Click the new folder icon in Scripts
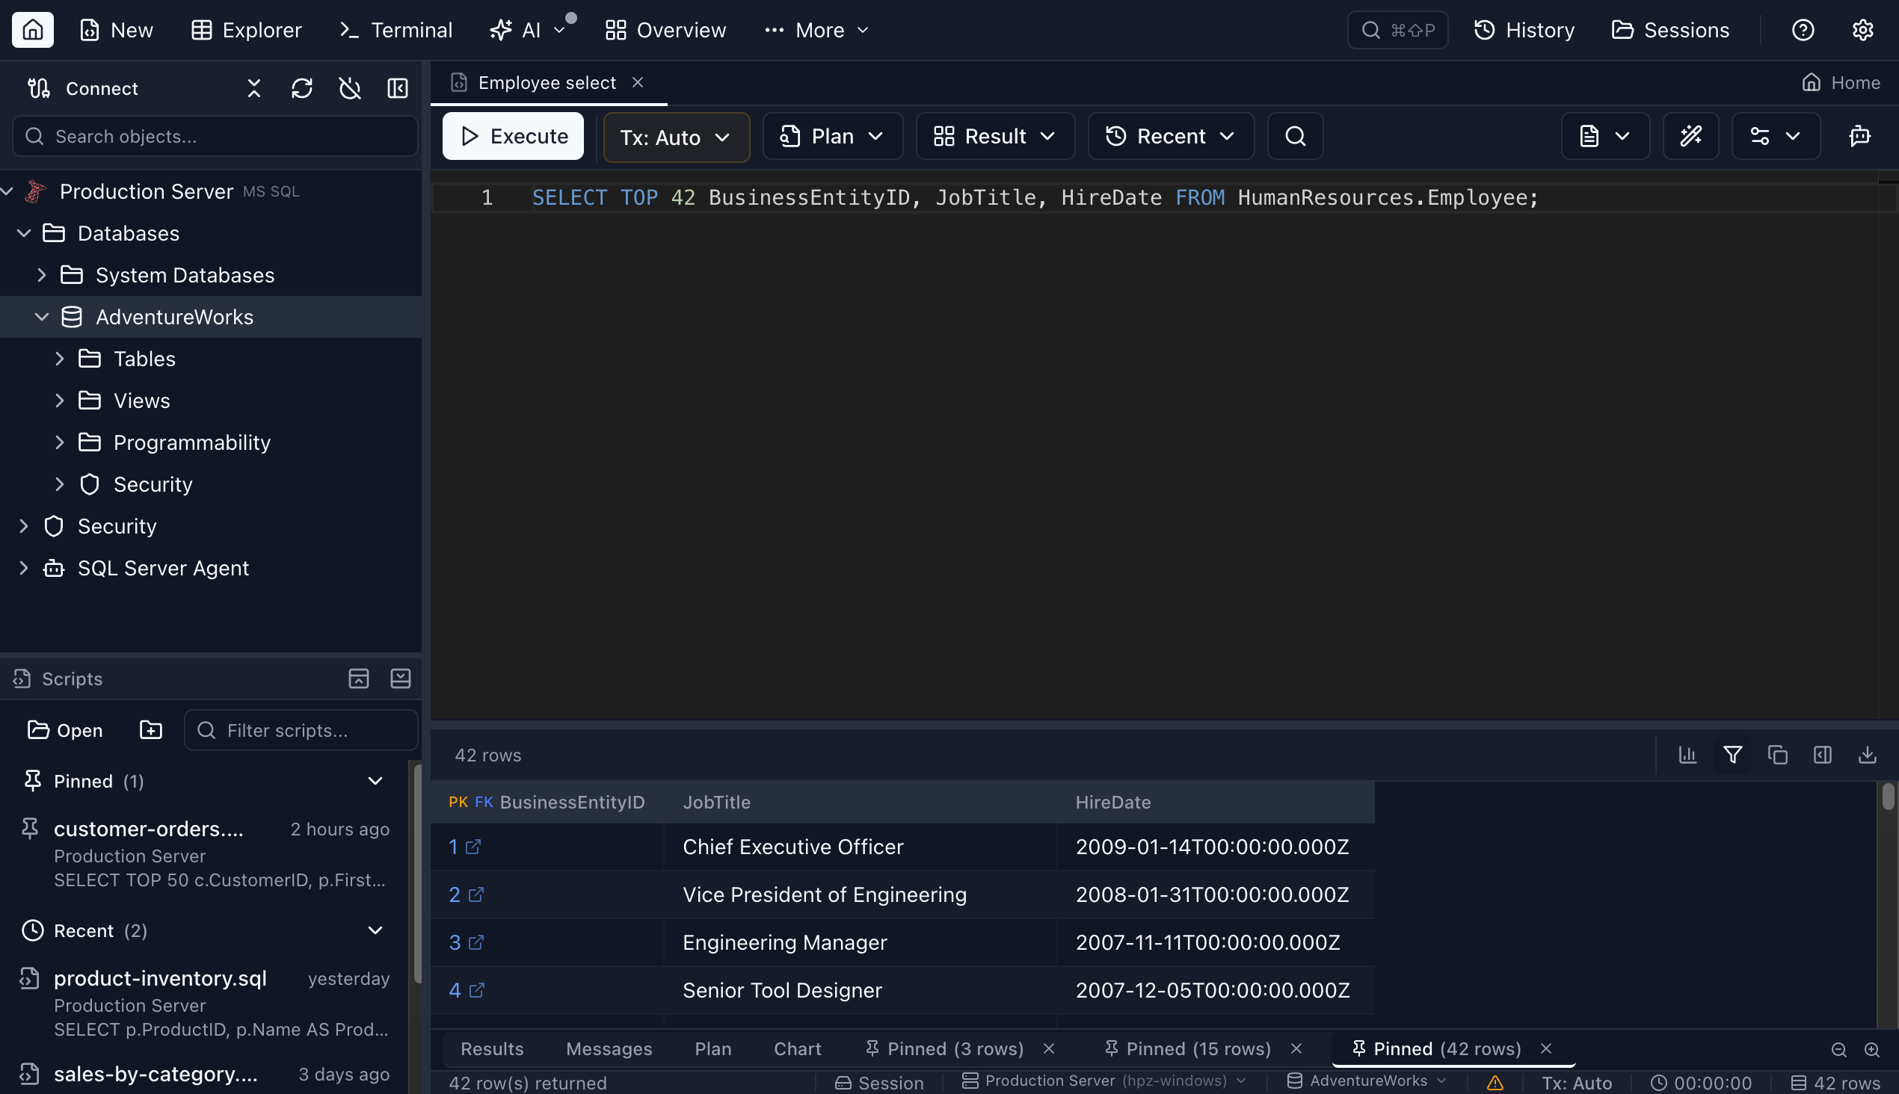The image size is (1899, 1094). pyautogui.click(x=150, y=730)
